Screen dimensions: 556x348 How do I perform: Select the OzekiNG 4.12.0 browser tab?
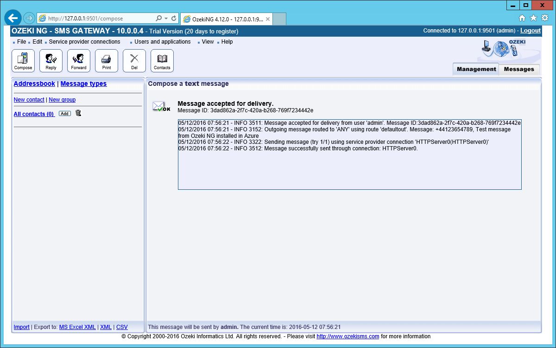[x=226, y=19]
